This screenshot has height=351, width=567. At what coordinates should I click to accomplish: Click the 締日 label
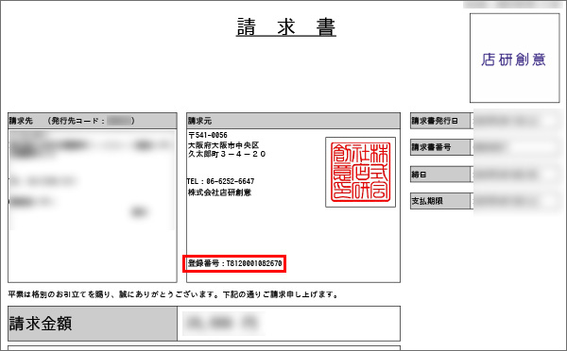coord(440,175)
